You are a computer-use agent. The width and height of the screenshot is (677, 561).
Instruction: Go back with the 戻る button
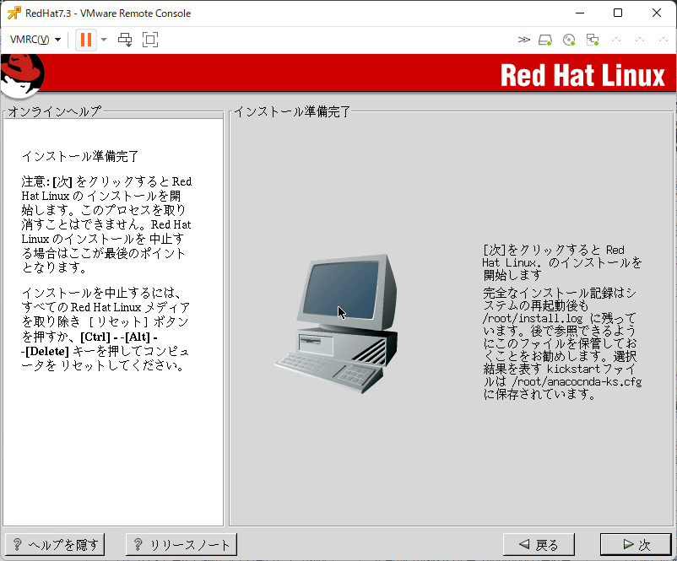coord(539,545)
